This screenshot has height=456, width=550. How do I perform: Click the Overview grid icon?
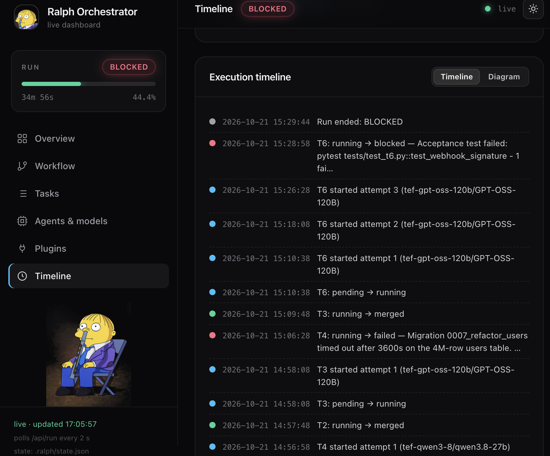pyautogui.click(x=22, y=139)
